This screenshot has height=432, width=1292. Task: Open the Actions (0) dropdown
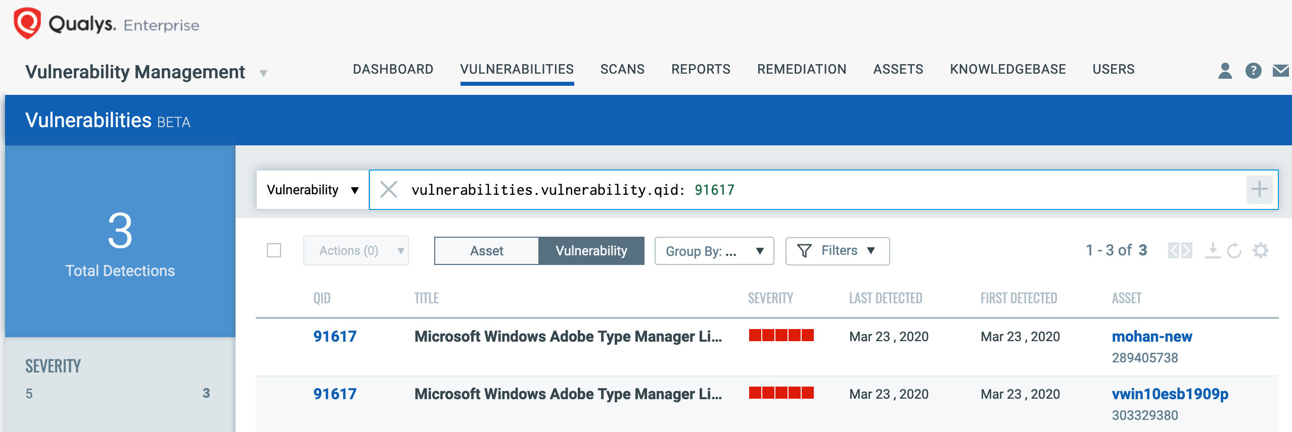pyautogui.click(x=356, y=250)
